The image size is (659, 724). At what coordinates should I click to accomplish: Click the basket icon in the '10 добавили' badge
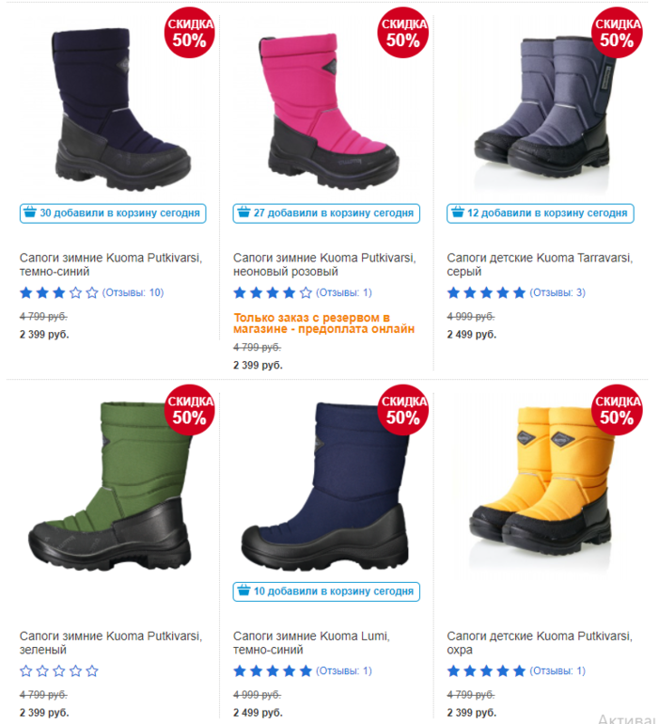(243, 591)
